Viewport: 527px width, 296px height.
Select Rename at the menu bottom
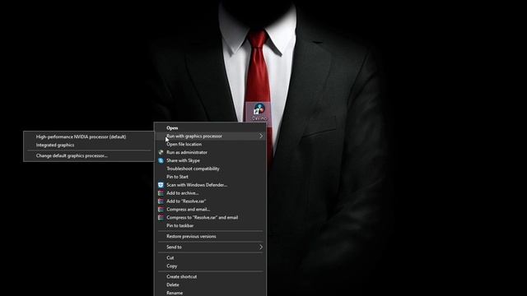(x=211, y=293)
